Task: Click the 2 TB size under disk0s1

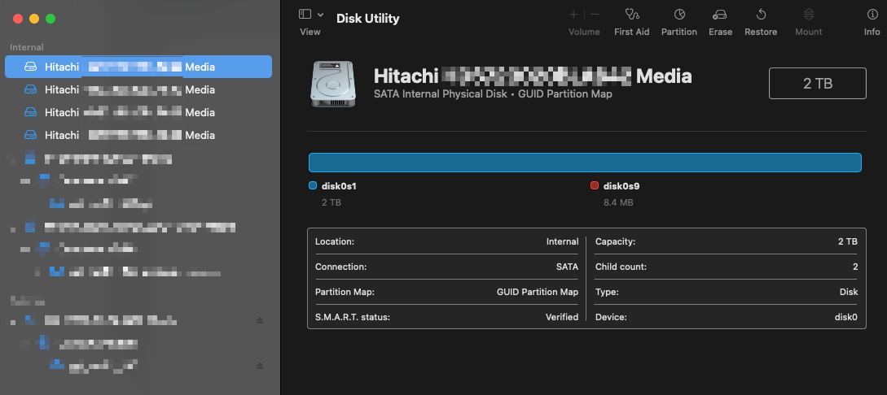Action: 332,202
